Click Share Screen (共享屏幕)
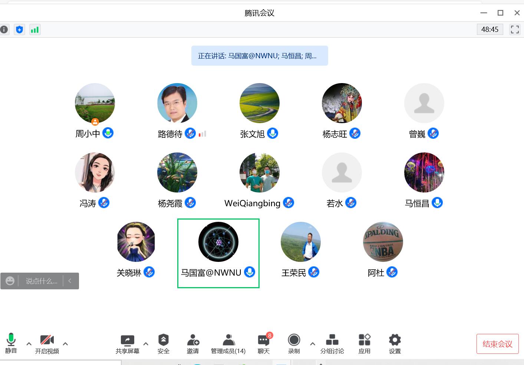 click(x=127, y=343)
